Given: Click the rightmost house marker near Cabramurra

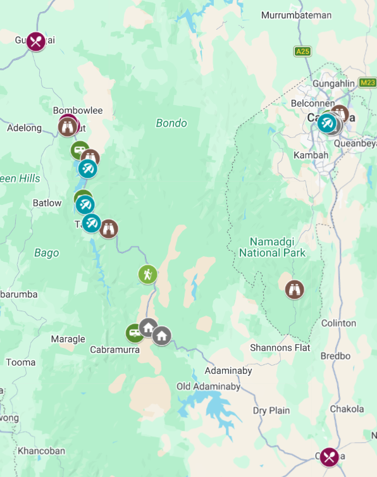Looking at the screenshot, I should pos(161,336).
